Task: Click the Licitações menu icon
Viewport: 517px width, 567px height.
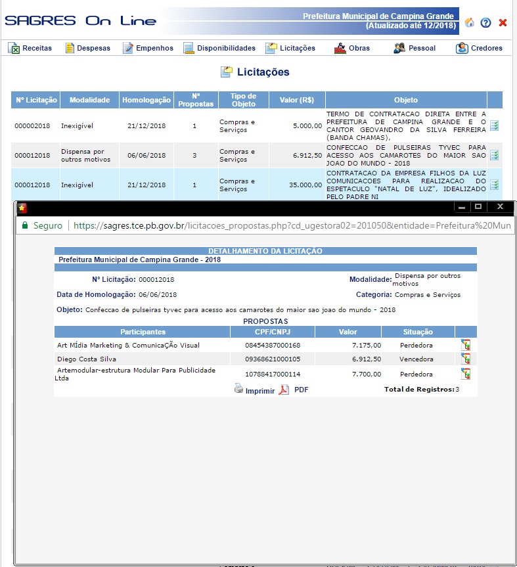Action: coord(271,48)
